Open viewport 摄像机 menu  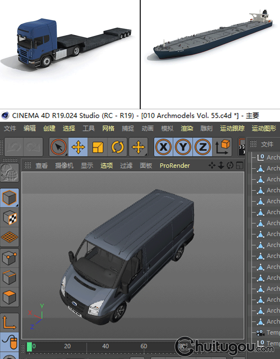(x=64, y=166)
